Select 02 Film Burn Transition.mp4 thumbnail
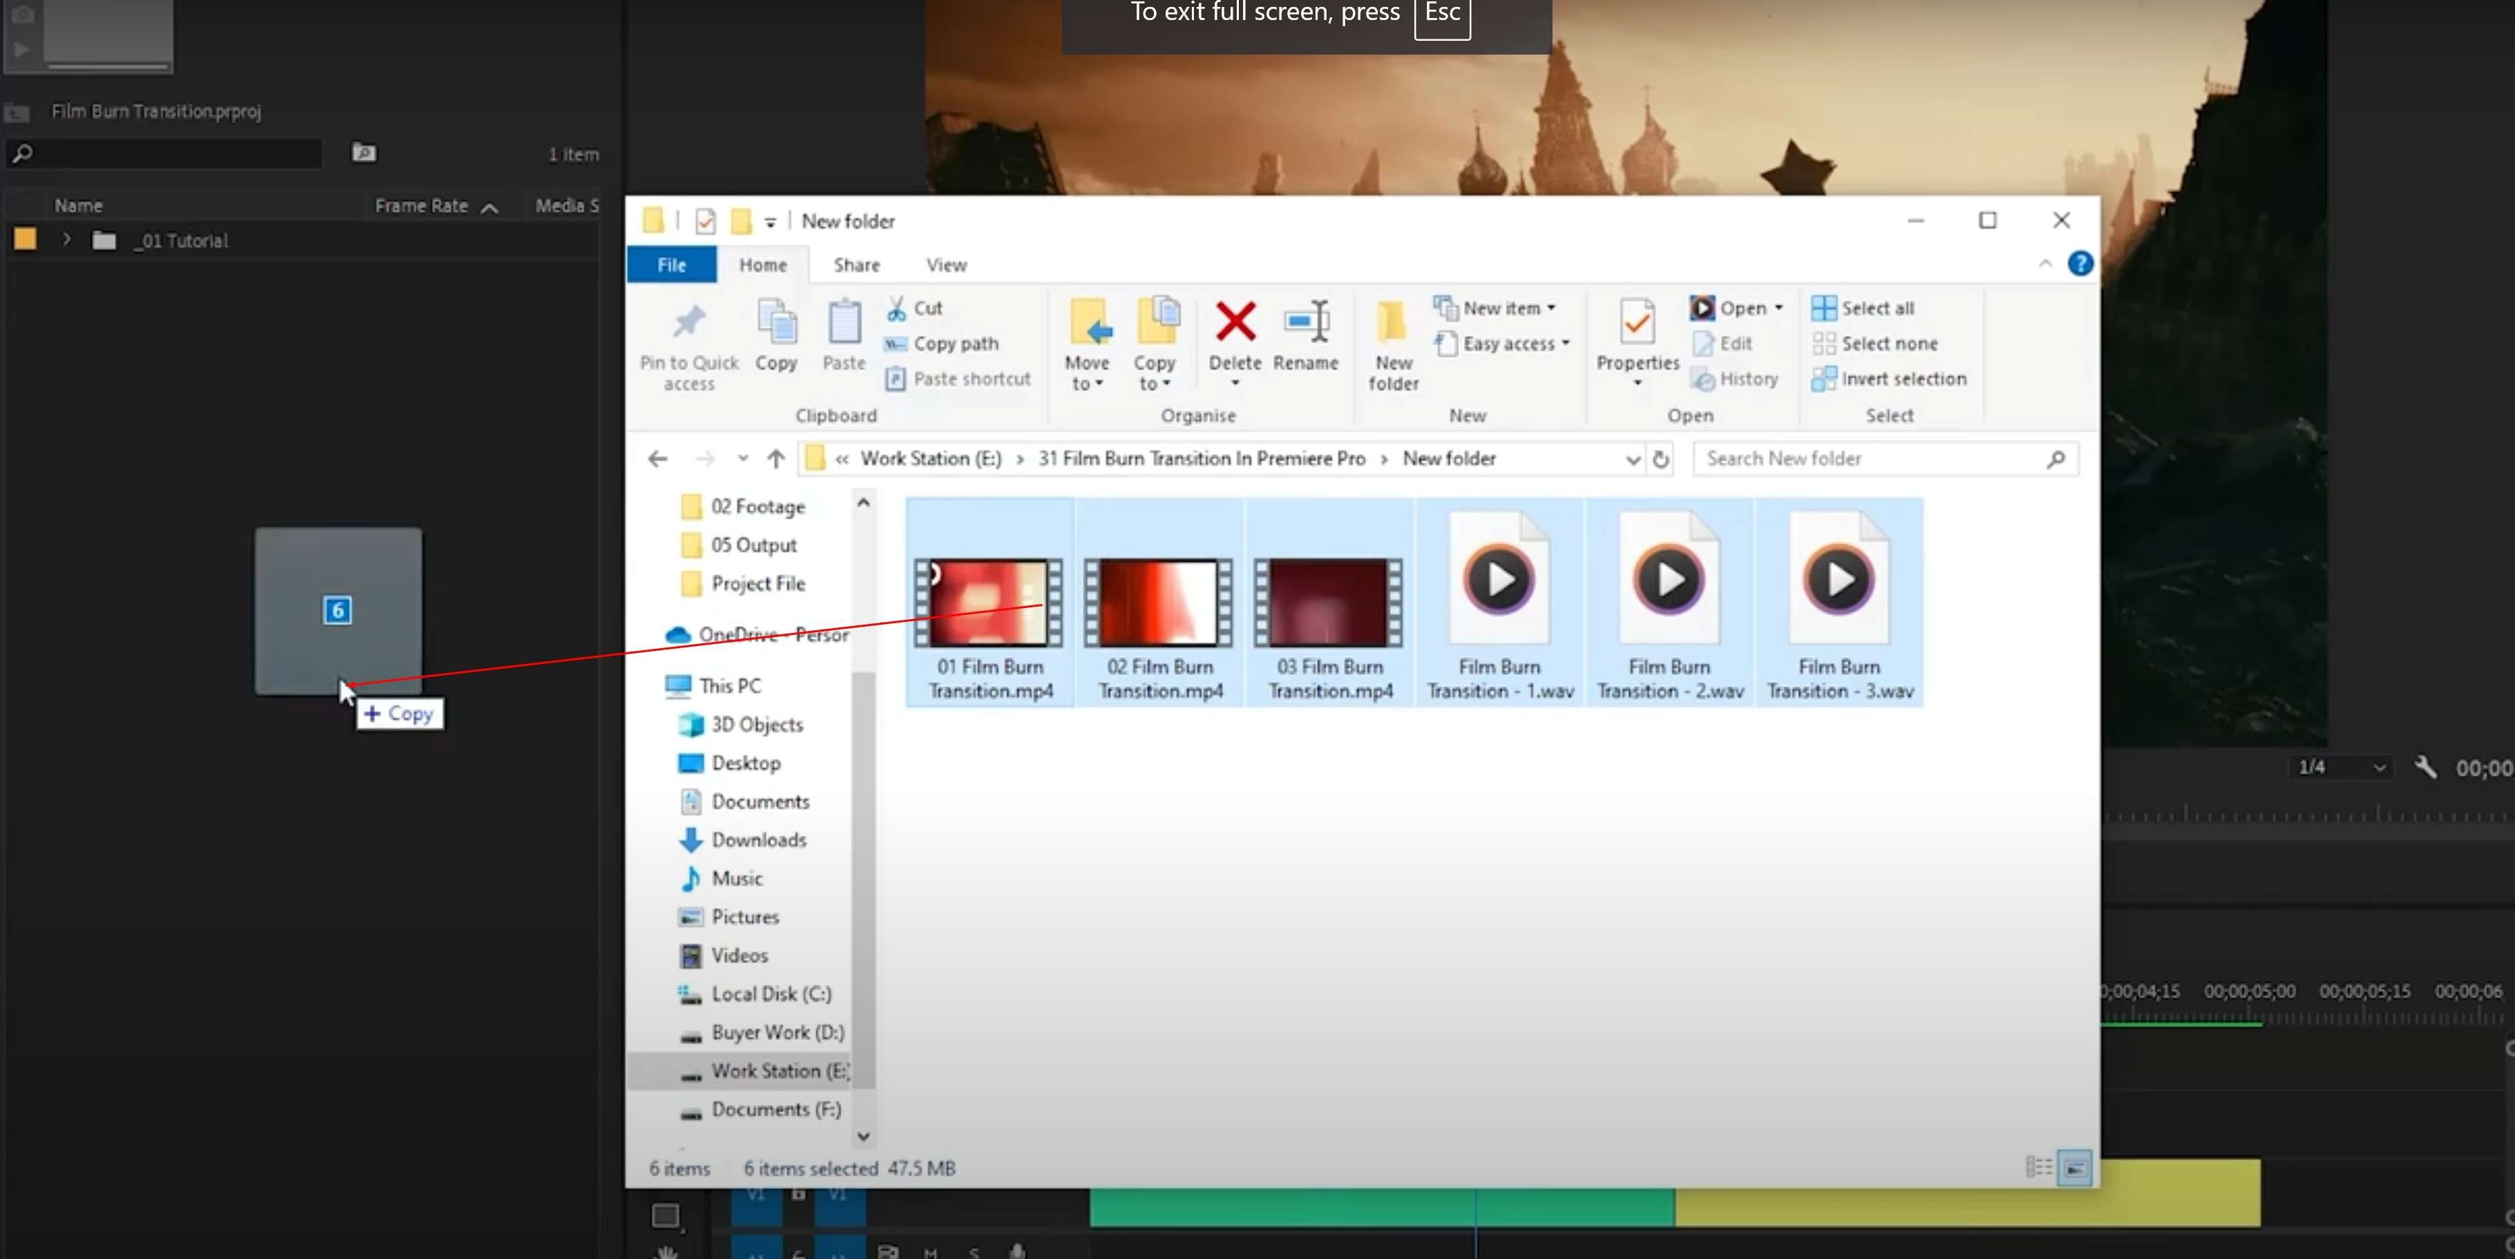Image resolution: width=2515 pixels, height=1259 pixels. 1159,602
